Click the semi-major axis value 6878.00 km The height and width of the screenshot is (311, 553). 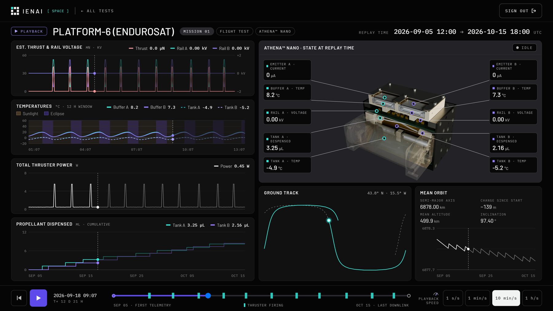click(433, 207)
